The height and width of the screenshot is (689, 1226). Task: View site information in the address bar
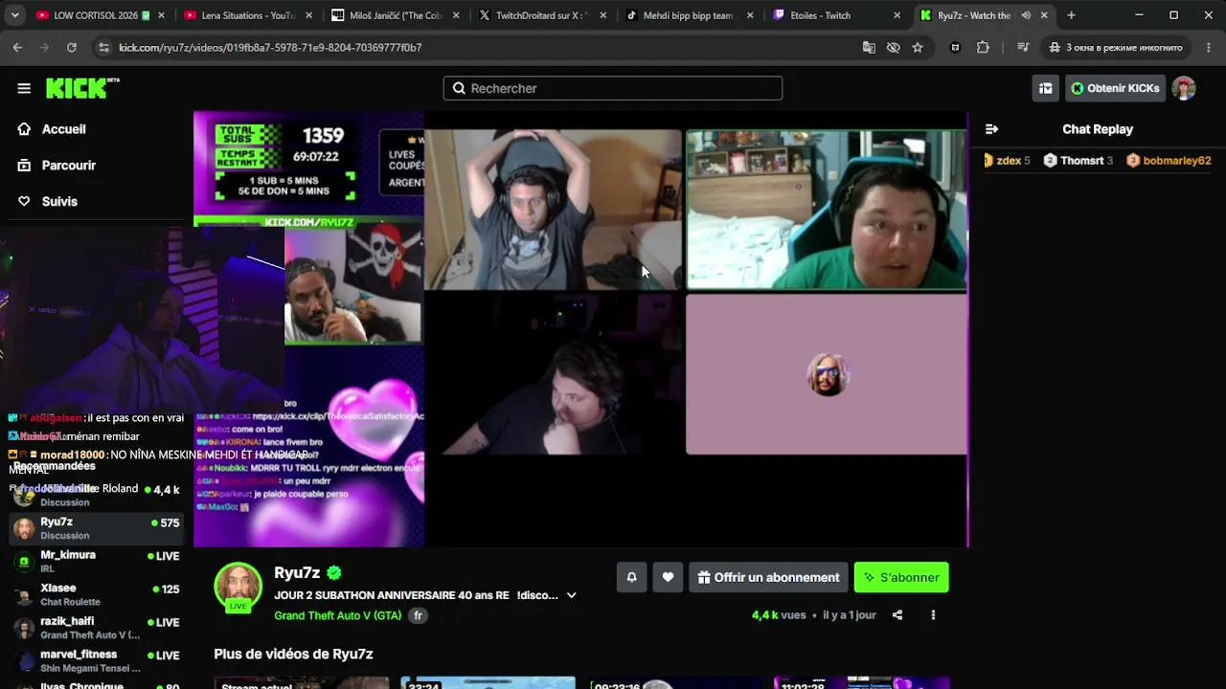point(103,47)
